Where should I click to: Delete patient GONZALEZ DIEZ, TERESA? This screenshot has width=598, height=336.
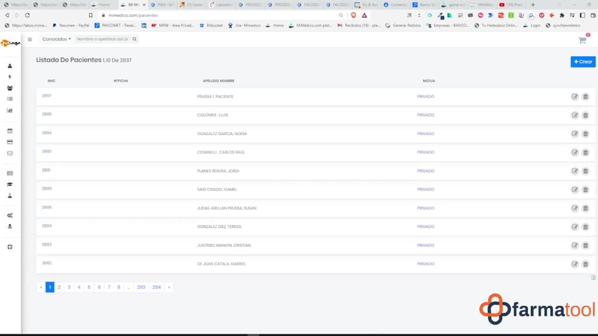[x=585, y=227]
